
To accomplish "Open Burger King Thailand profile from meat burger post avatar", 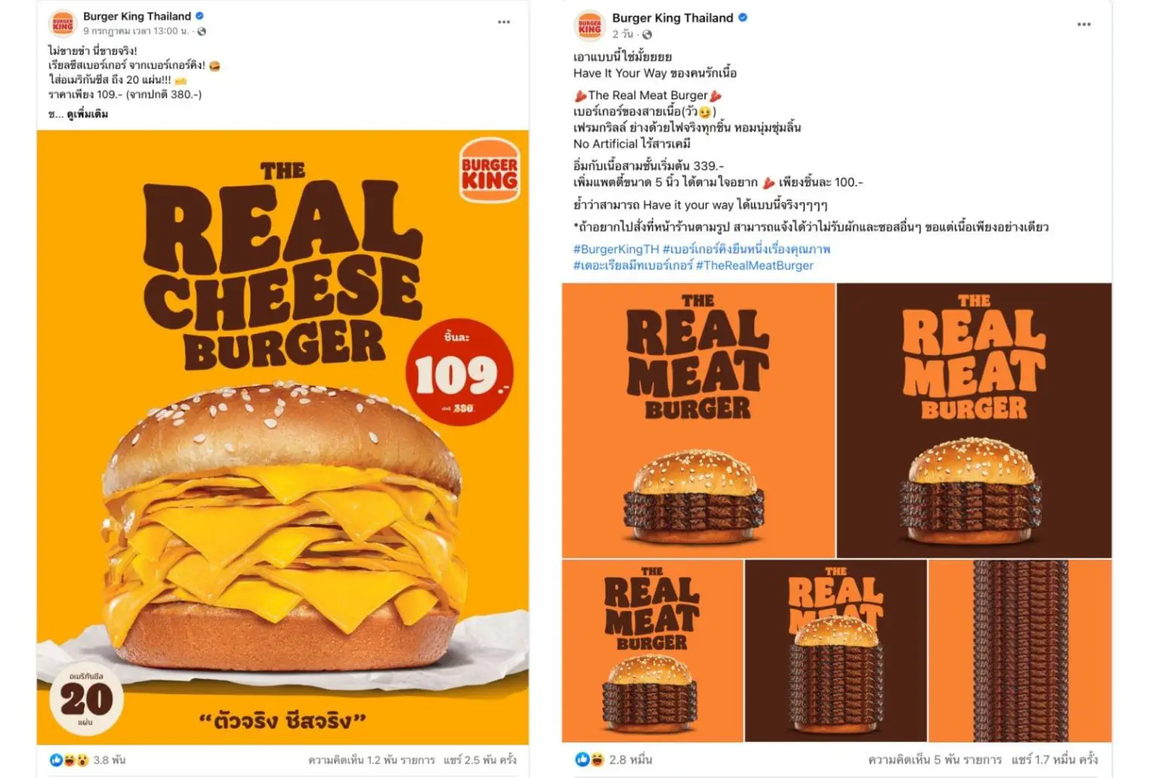I will (589, 23).
